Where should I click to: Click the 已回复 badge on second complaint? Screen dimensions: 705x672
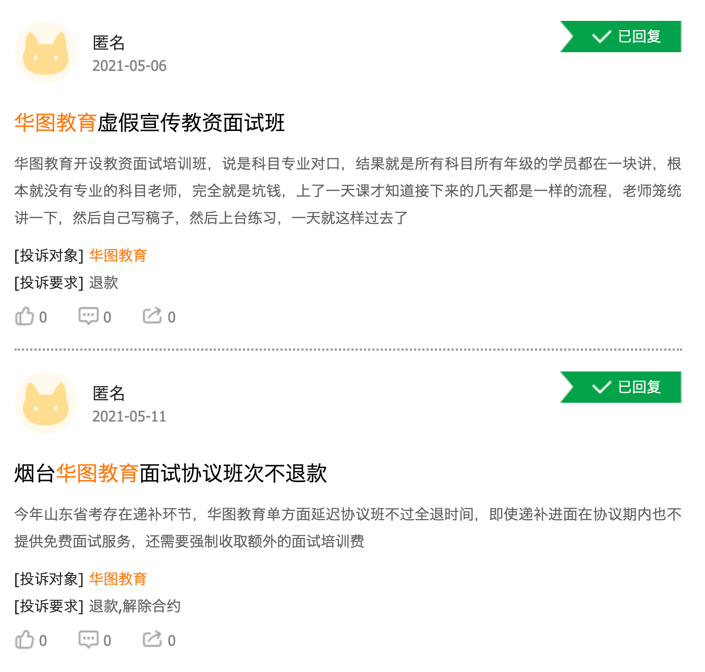(621, 387)
